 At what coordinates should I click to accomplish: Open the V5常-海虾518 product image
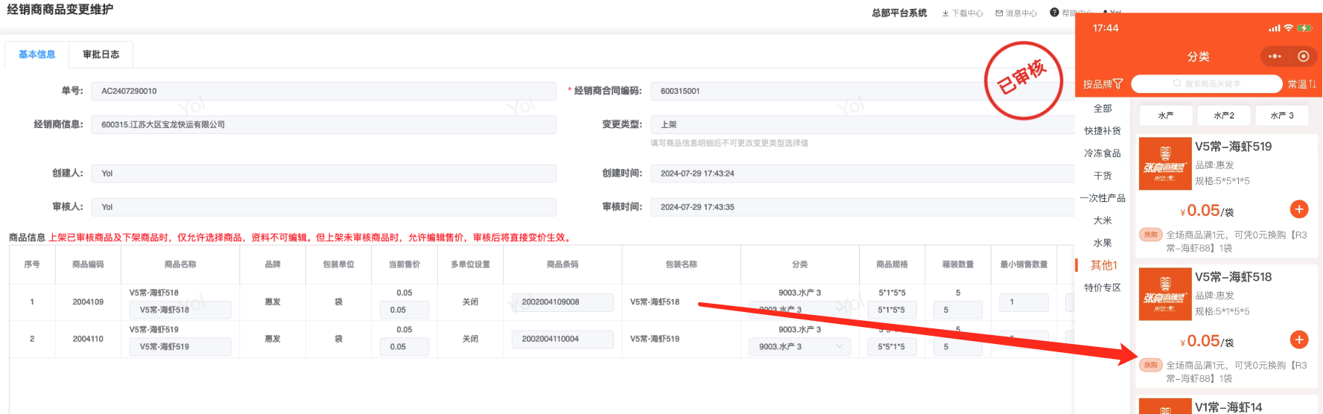1165,294
